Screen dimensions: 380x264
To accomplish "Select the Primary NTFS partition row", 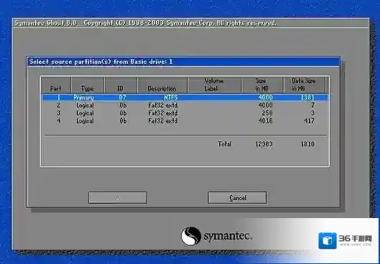I will [x=185, y=98].
